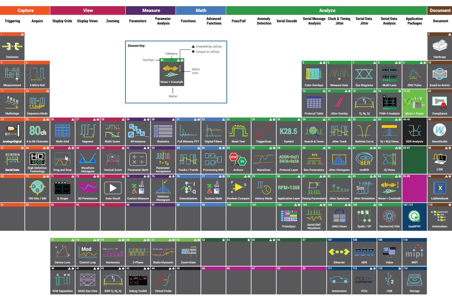This screenshot has height=301, width=452.
Task: Select the 3D Persistence tile
Action: 87,189
